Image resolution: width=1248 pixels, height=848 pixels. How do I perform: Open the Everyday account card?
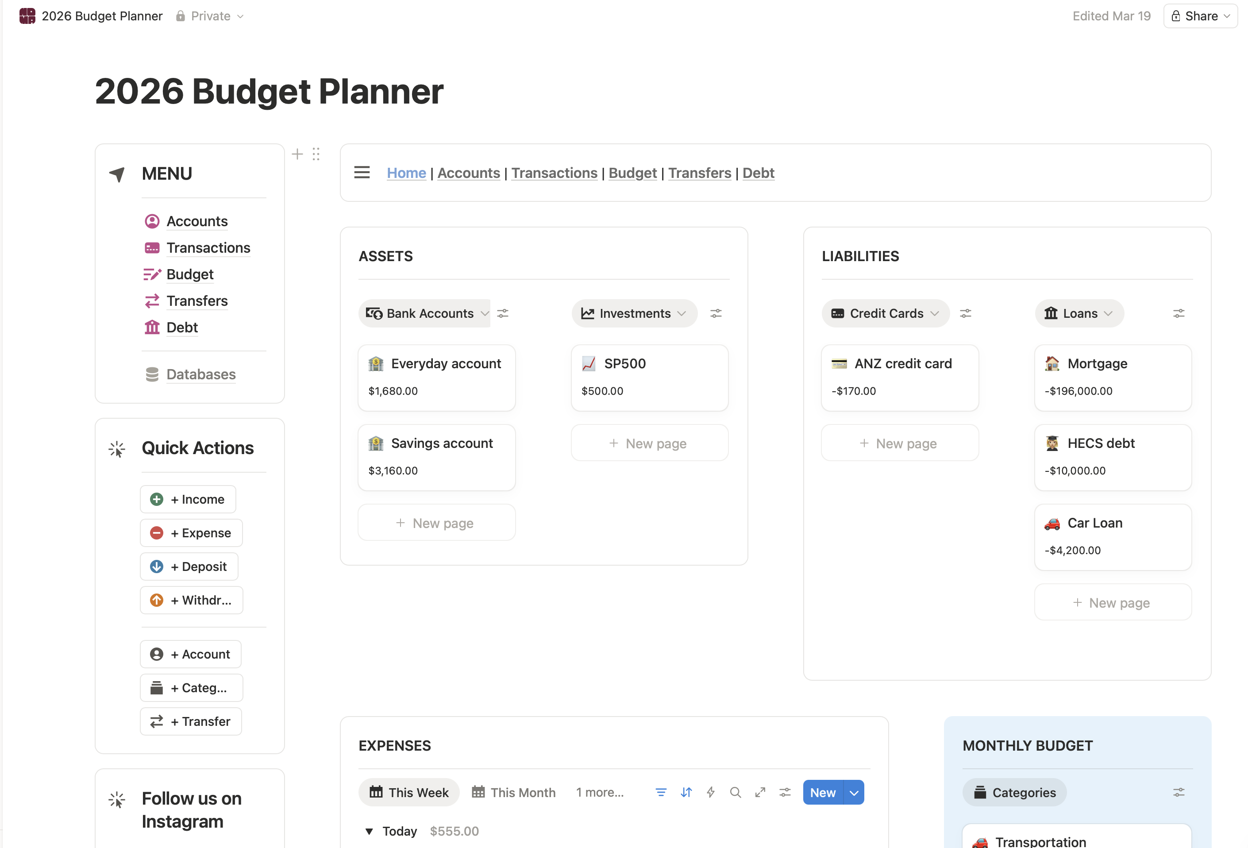pyautogui.click(x=436, y=378)
